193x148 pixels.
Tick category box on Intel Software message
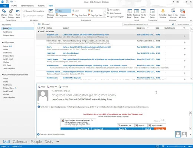tap(166, 41)
